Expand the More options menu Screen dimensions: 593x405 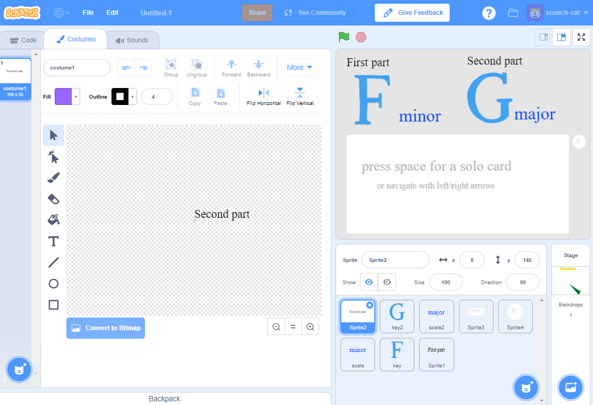tap(299, 67)
